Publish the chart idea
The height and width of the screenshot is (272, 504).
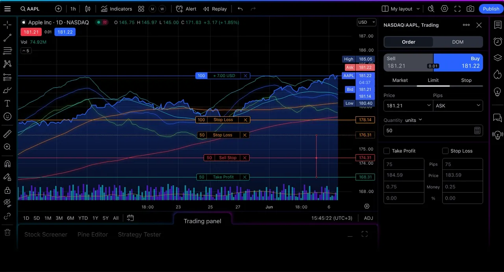tap(491, 9)
